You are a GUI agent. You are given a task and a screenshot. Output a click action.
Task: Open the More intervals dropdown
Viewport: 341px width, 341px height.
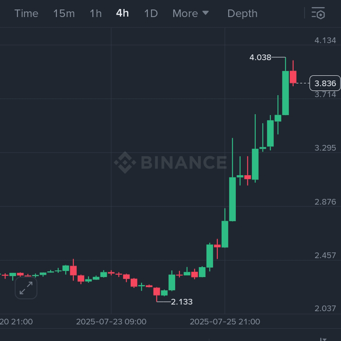tap(190, 13)
